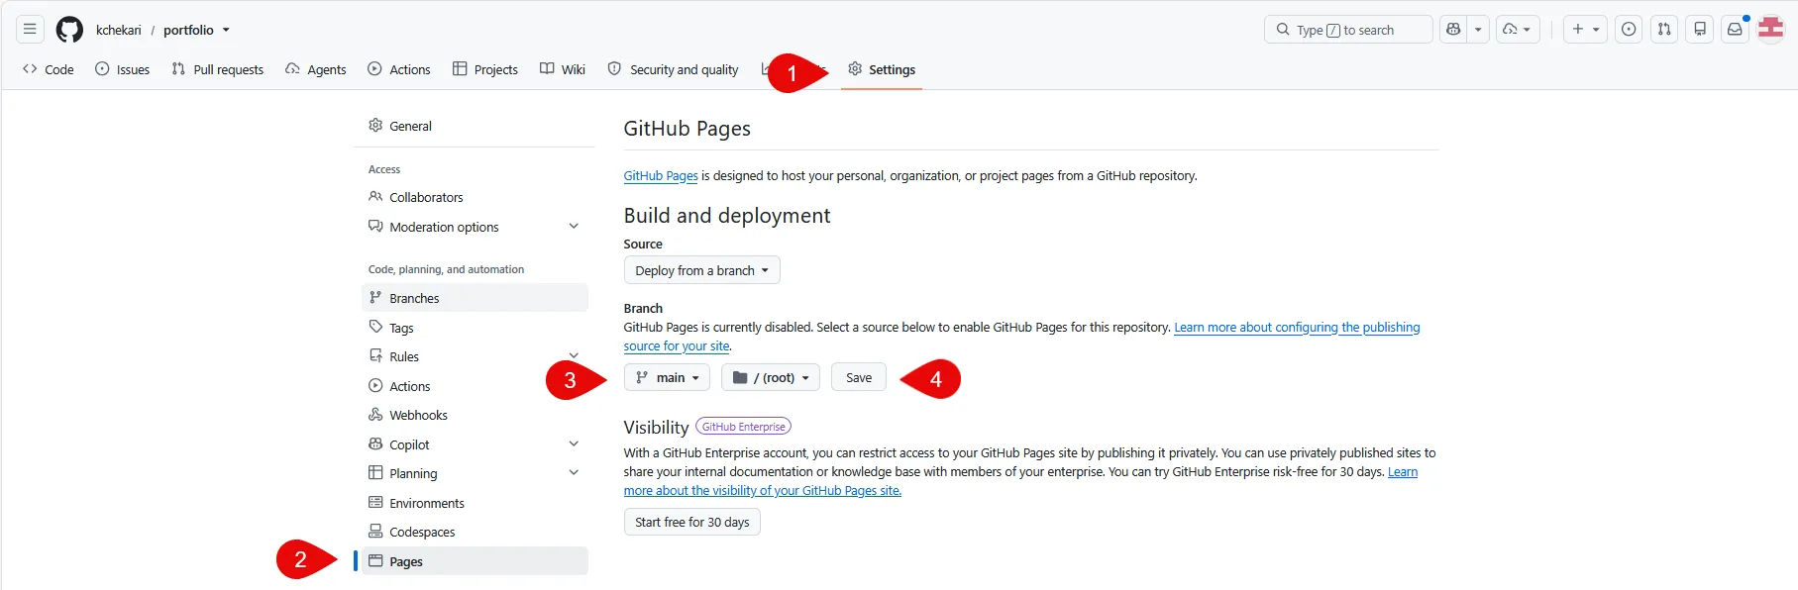Expand Moderation options chevron
Image resolution: width=1798 pixels, height=590 pixels.
574,227
